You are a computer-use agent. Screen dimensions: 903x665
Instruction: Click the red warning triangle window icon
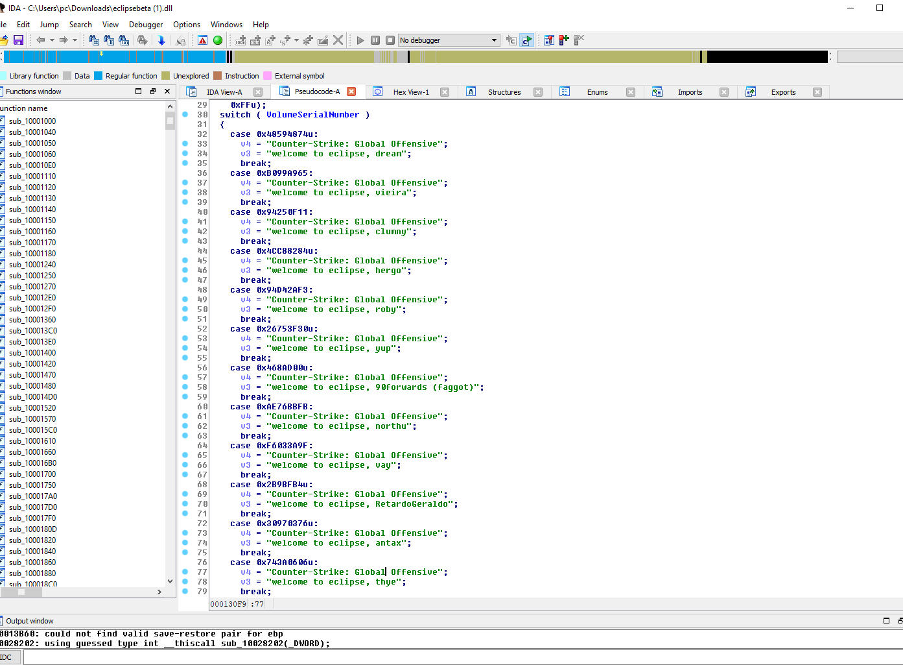203,40
